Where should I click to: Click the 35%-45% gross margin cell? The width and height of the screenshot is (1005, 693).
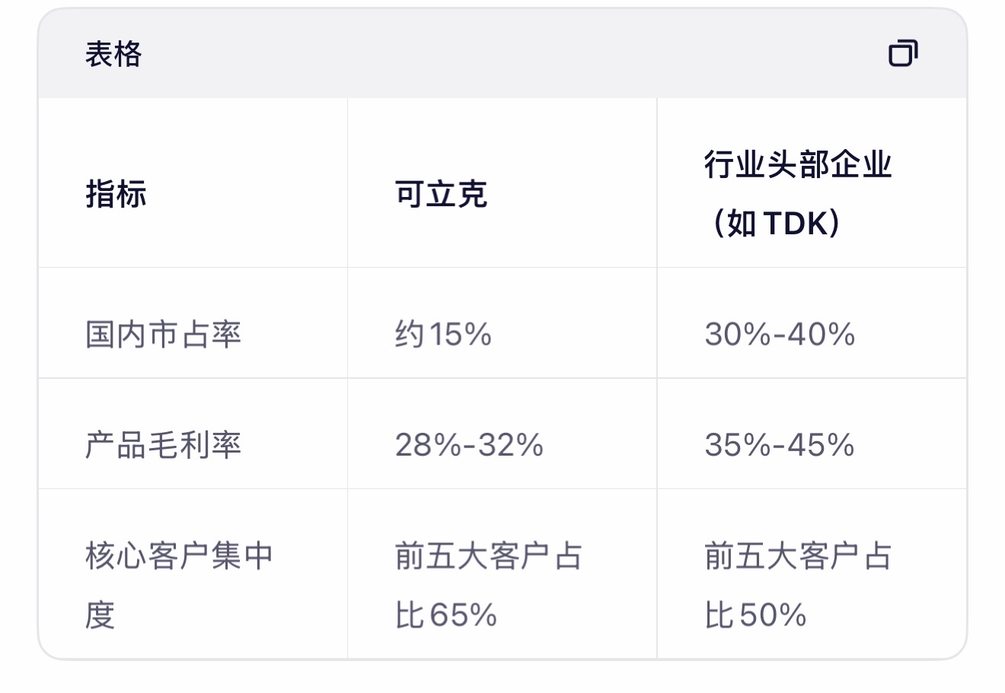tap(780, 445)
